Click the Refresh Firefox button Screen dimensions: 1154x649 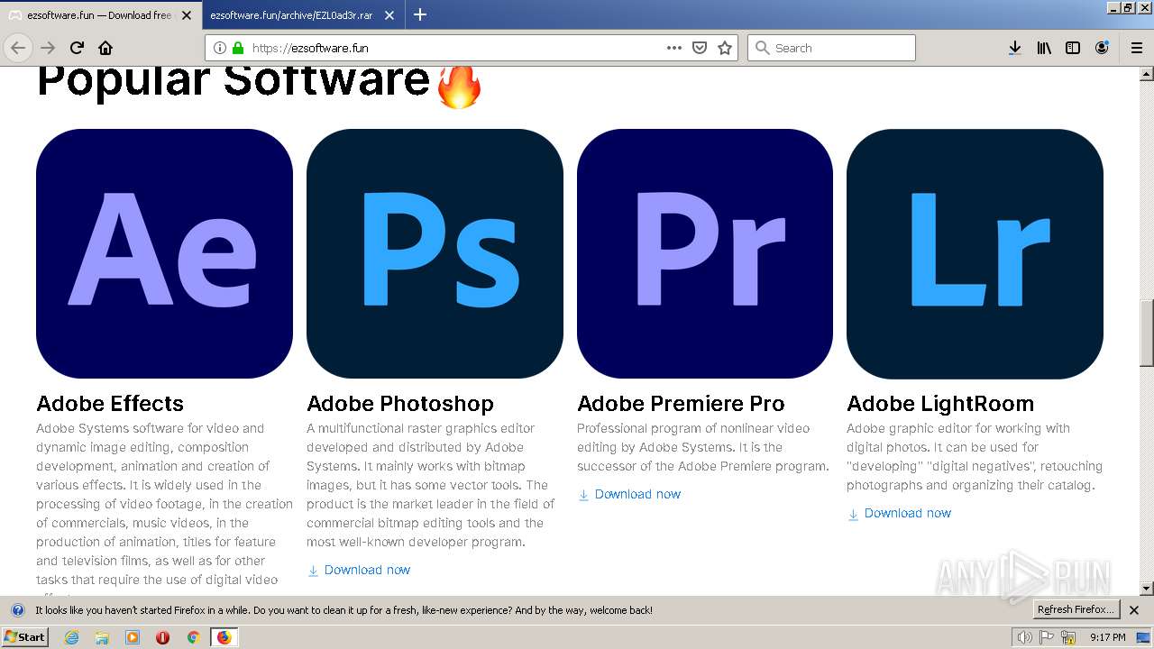coord(1076,610)
